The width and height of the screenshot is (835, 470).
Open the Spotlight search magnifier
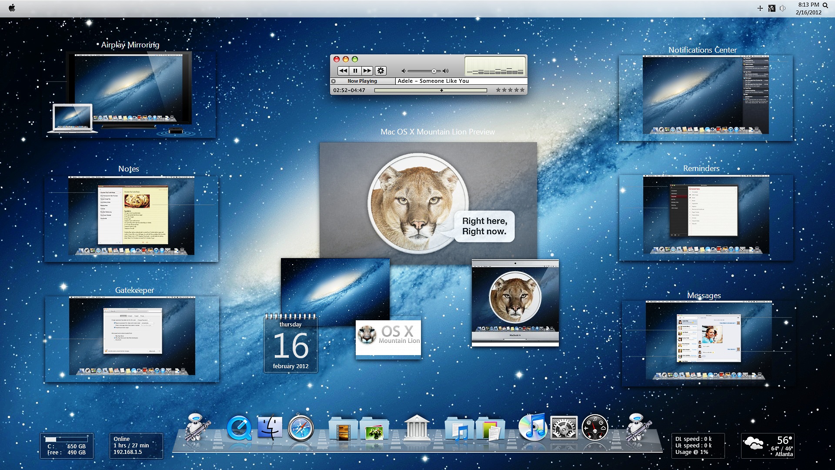point(825,6)
